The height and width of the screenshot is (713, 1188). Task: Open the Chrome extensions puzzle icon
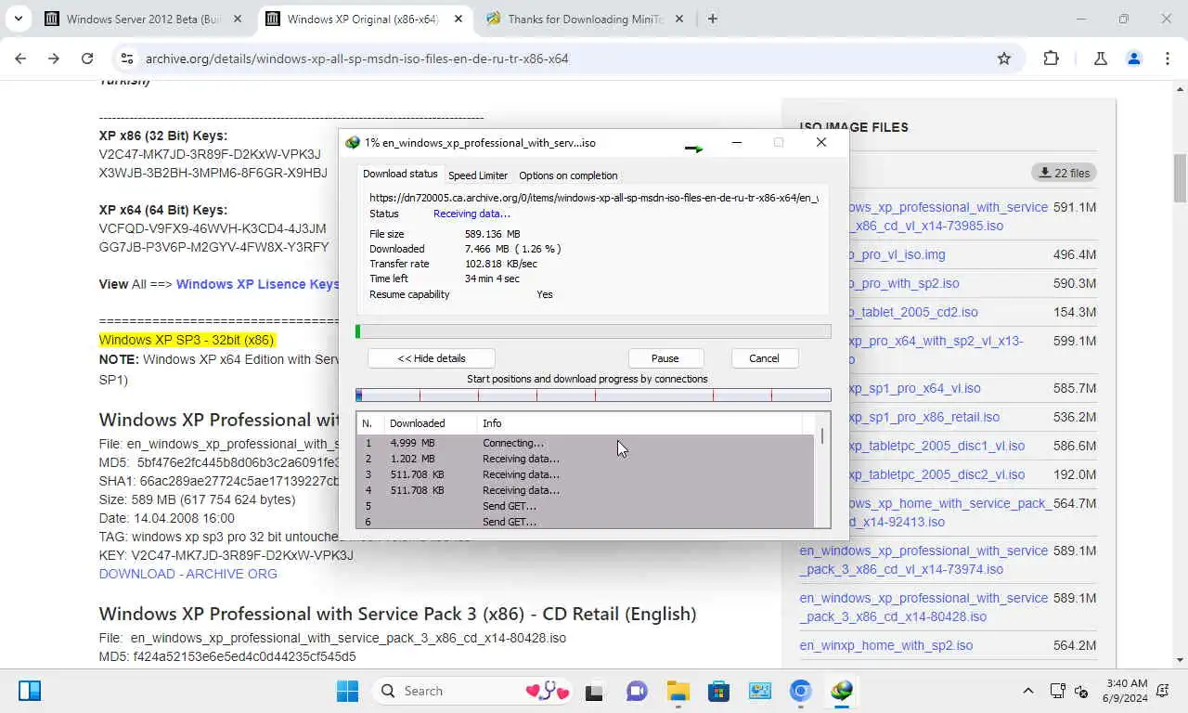1051,58
